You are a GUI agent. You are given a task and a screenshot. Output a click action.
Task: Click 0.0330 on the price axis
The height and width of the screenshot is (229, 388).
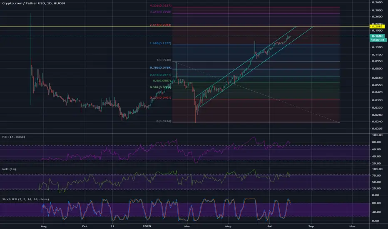(377, 107)
